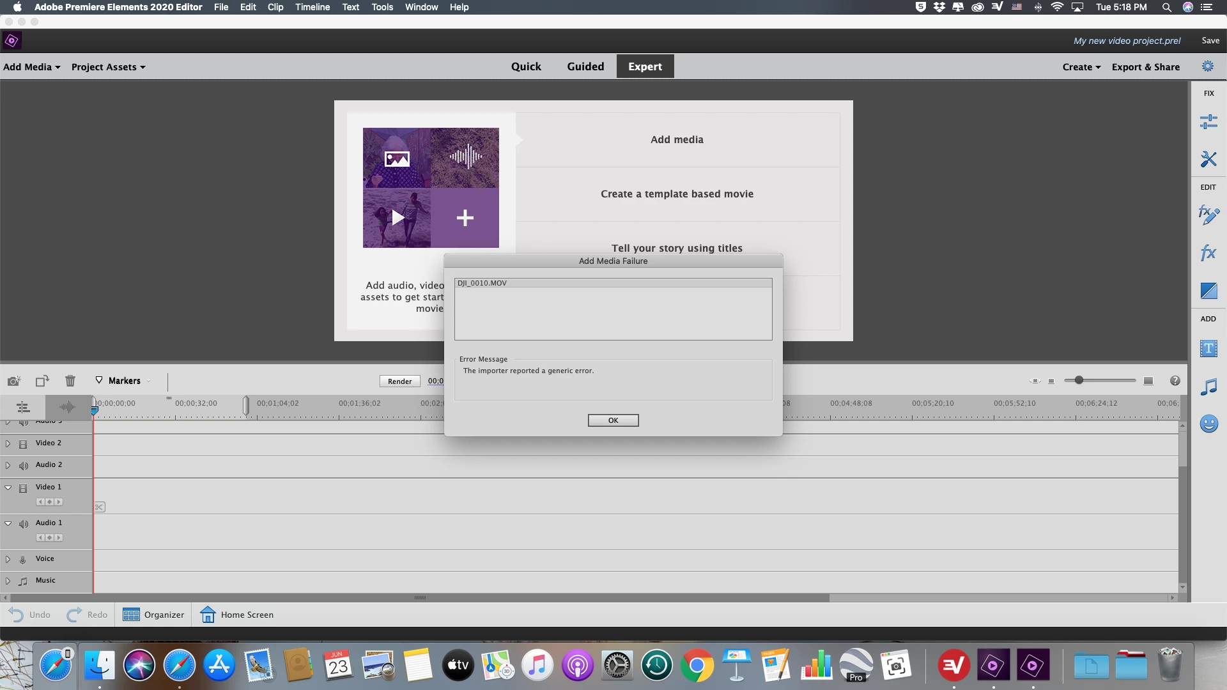The width and height of the screenshot is (1227, 690).
Task: Switch to the Guided tab
Action: click(585, 66)
